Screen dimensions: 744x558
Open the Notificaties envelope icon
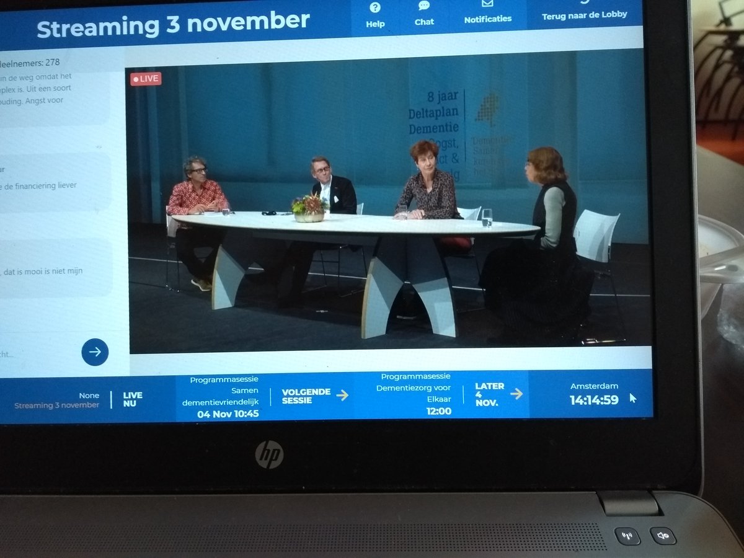pyautogui.click(x=487, y=4)
